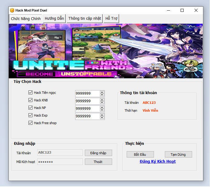Switch to the Hướng Dẫn tab
Image resolution: width=210 pixels, height=187 pixels.
pyautogui.click(x=54, y=19)
